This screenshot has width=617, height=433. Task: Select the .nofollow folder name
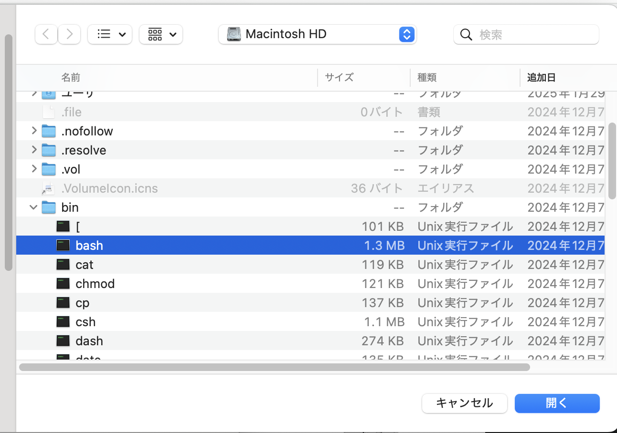pyautogui.click(x=87, y=131)
